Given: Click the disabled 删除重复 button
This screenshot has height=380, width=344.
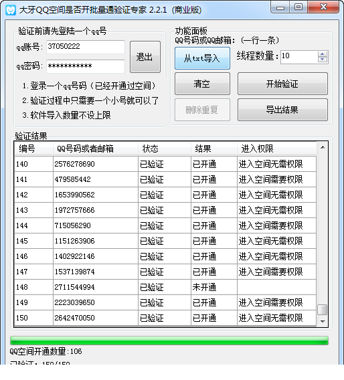Looking at the screenshot, I should pyautogui.click(x=202, y=110).
